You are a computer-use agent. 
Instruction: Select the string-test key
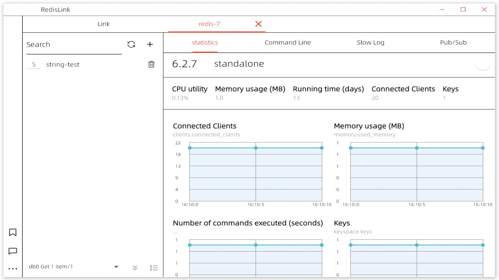pyautogui.click(x=63, y=65)
